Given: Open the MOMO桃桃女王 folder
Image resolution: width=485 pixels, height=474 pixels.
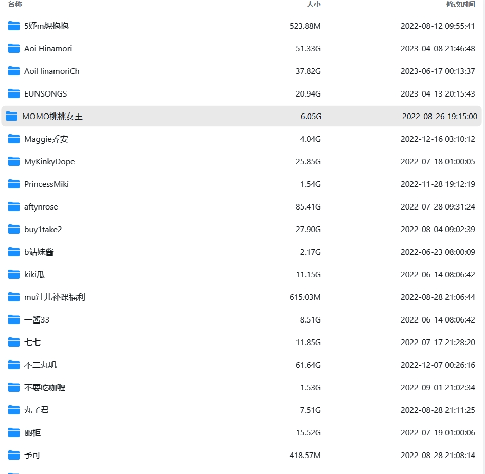Looking at the screenshot, I should click(52, 117).
